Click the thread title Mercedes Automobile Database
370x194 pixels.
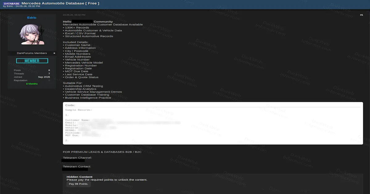(60, 3)
